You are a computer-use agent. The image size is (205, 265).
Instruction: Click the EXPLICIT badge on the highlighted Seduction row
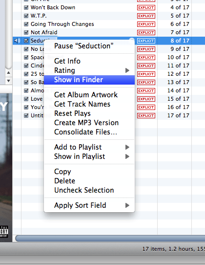[146, 41]
